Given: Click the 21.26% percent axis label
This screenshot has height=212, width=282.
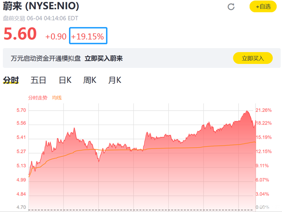Looking at the screenshot, I should [264, 110].
